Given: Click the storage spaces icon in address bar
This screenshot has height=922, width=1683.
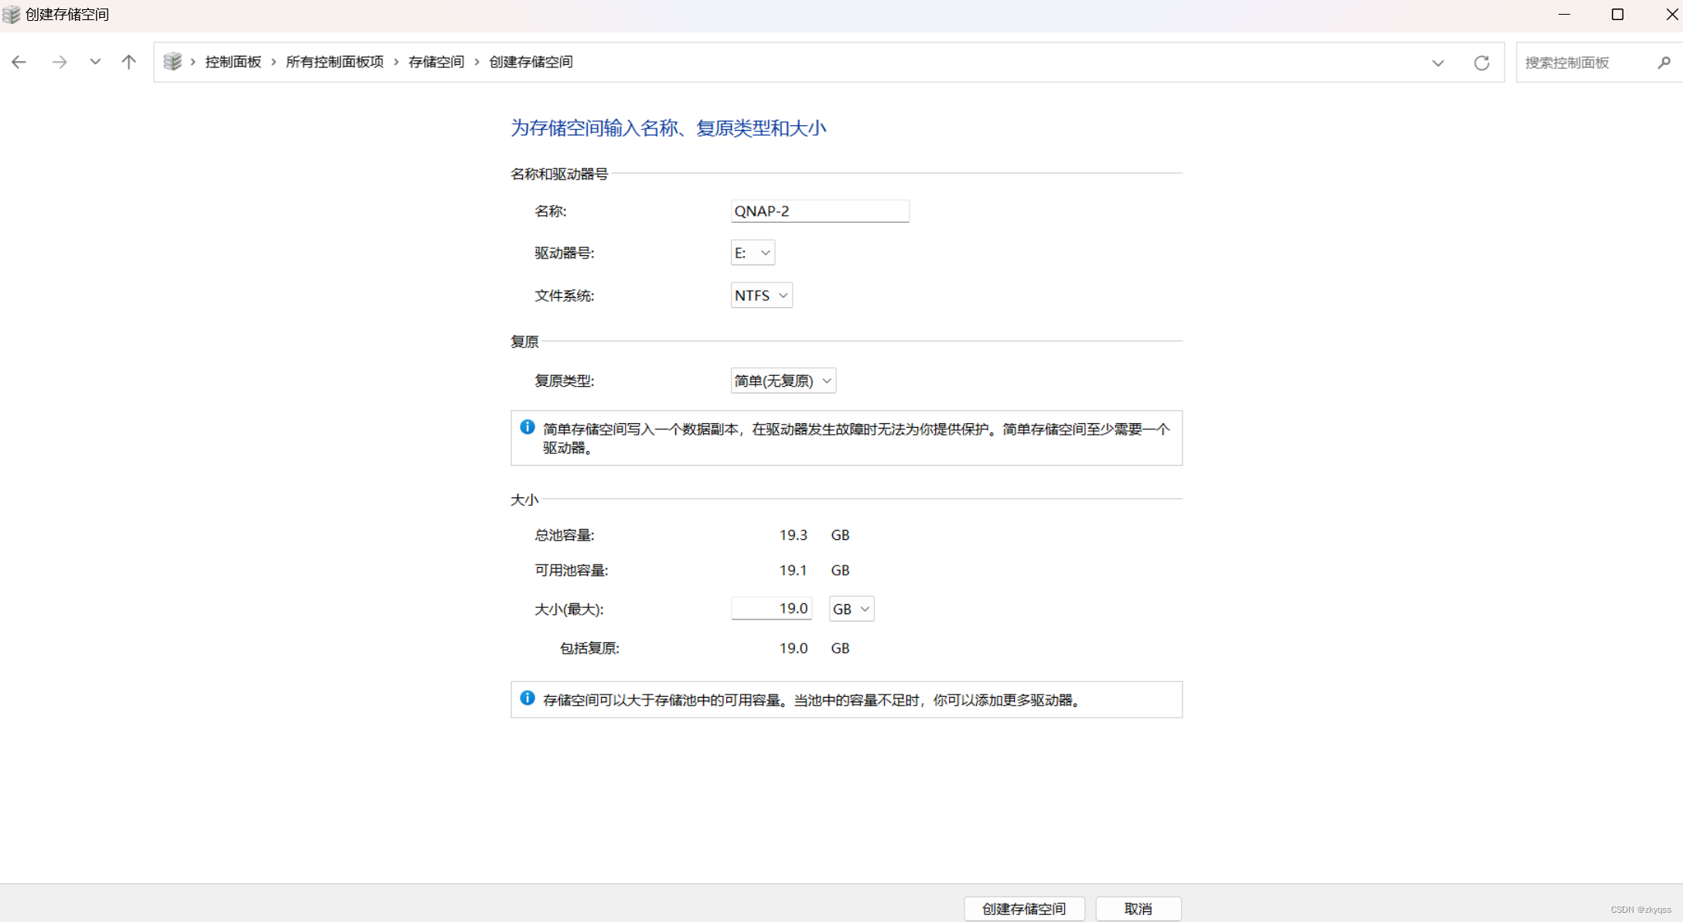Looking at the screenshot, I should click(x=172, y=62).
